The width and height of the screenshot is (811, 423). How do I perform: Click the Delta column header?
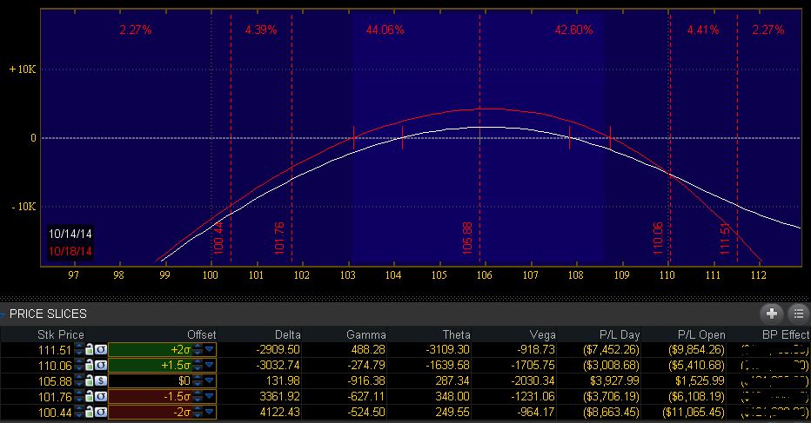287,334
